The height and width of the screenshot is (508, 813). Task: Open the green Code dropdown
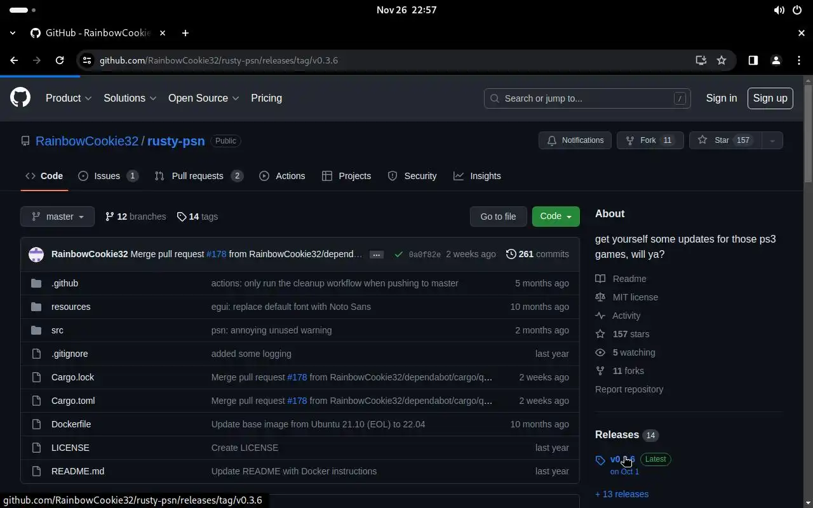556,217
